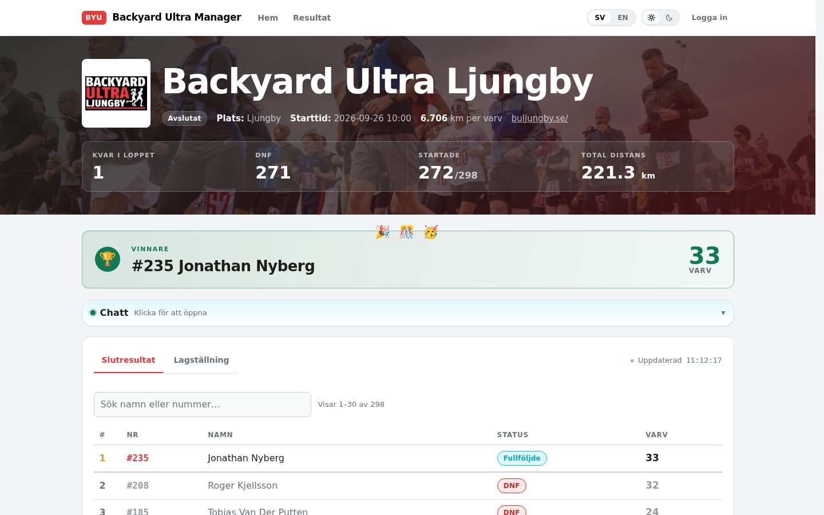Click the STATUS column header
The height and width of the screenshot is (515, 824).
[513, 435]
